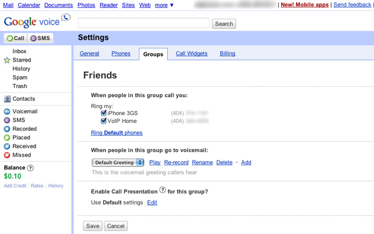Viewport: 374px width, 234px height.
Task: Open the Call Widgets tab
Action: (x=192, y=54)
